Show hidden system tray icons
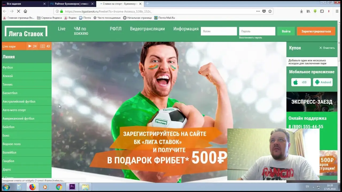342x192 pixels. [x=313, y=187]
